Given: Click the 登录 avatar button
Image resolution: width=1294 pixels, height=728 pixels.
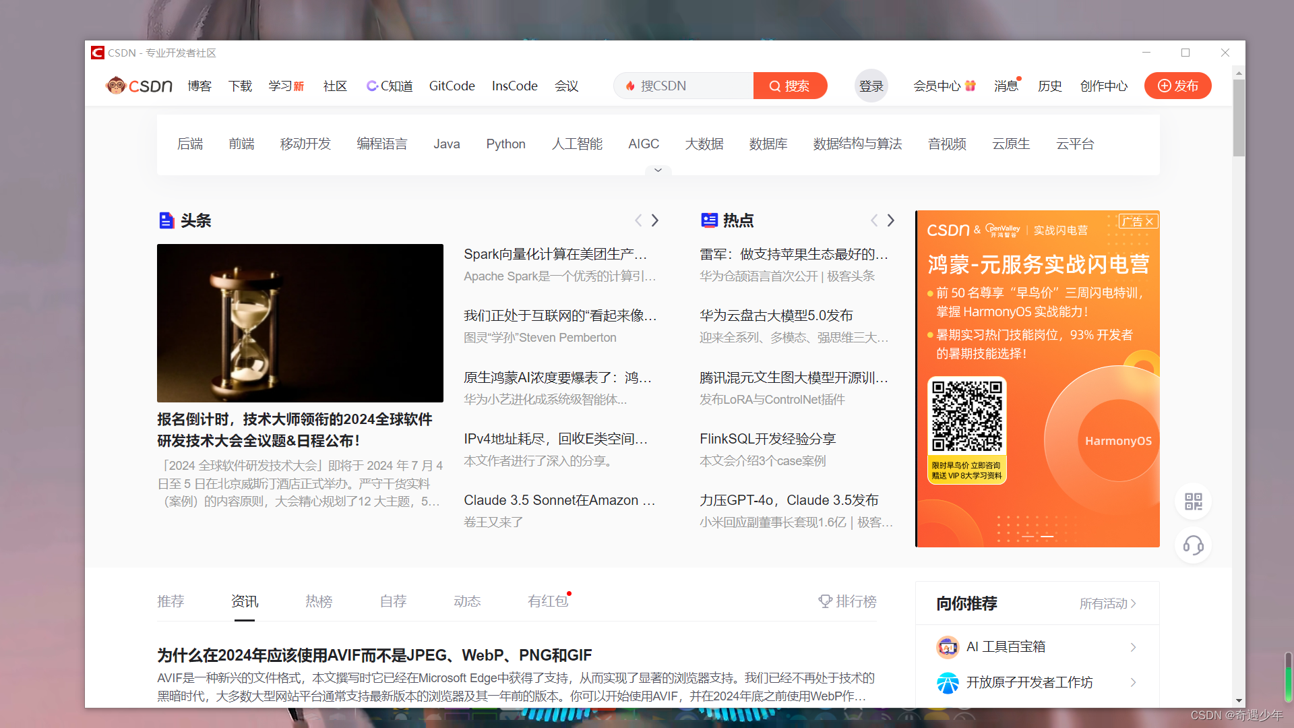Looking at the screenshot, I should 871,86.
